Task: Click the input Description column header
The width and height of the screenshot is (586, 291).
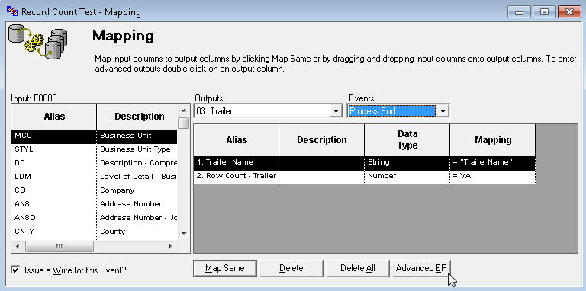Action: tap(137, 117)
